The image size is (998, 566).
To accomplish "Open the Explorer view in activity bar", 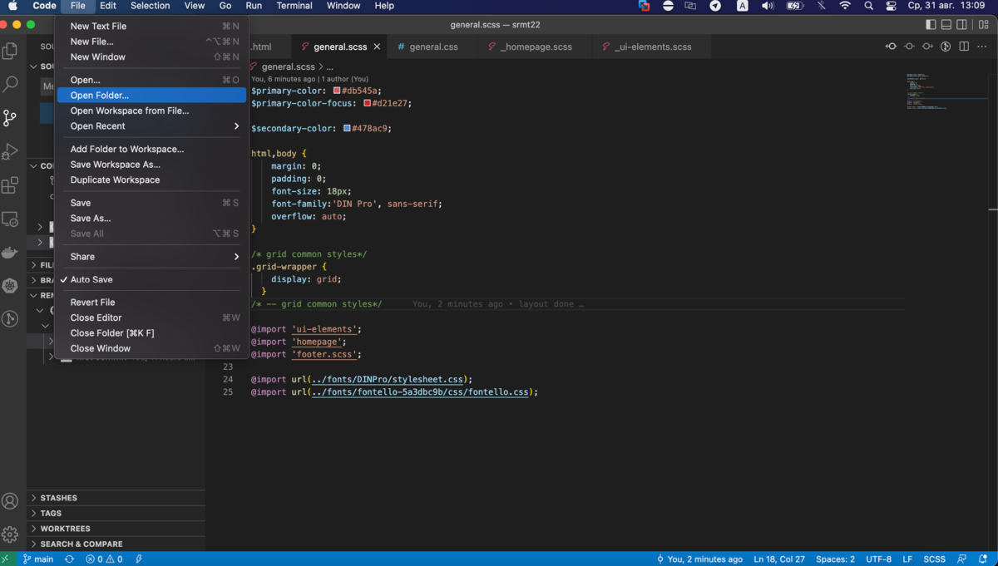I will 10,52.
